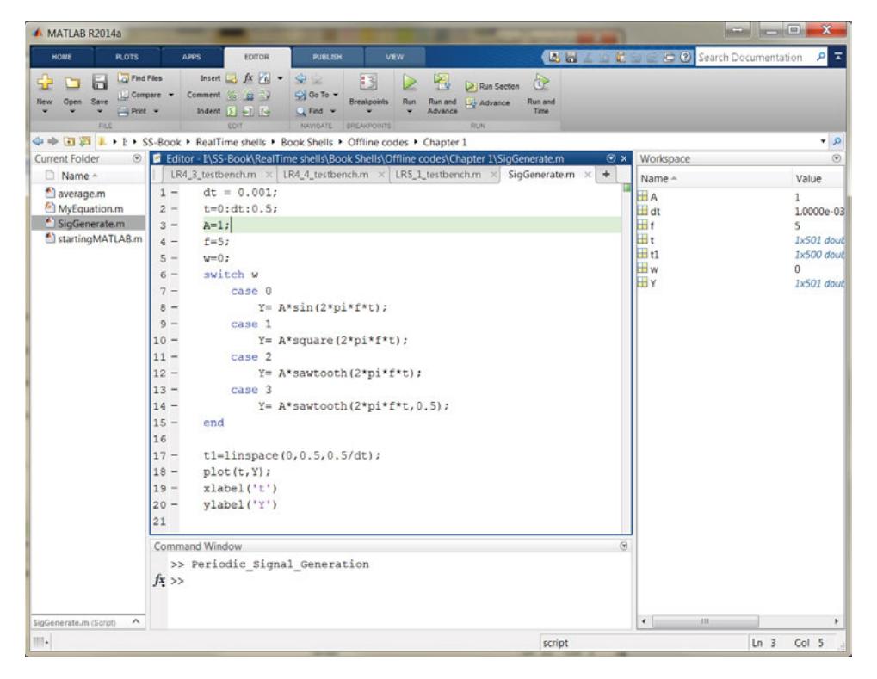The height and width of the screenshot is (679, 877).
Task: Open the APPS ribbon tab
Action: (191, 57)
